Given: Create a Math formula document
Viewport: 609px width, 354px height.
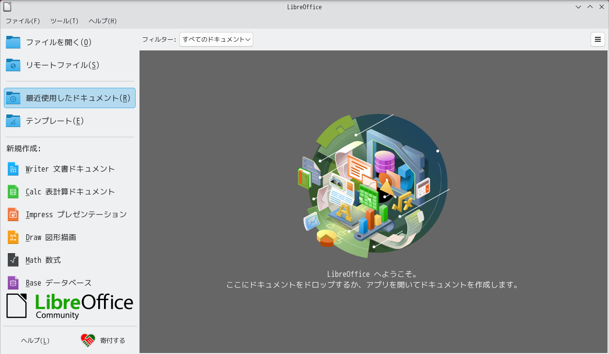Looking at the screenshot, I should tap(42, 260).
